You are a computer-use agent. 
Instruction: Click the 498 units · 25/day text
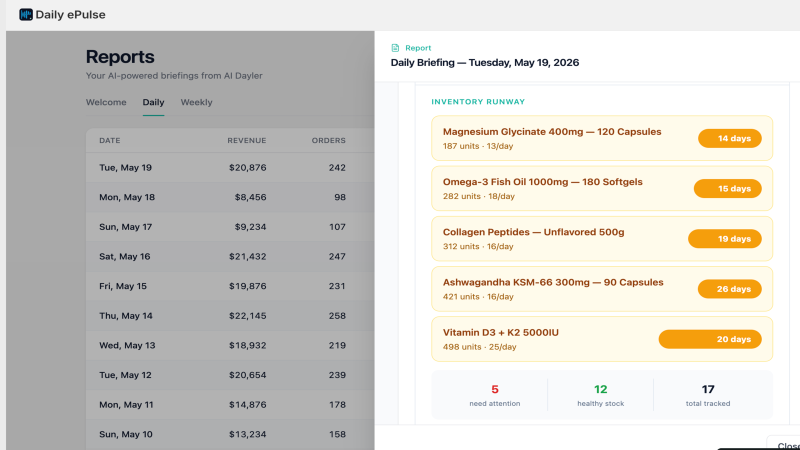[479, 347]
